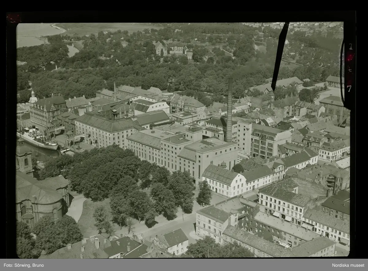Click the handwritten '7' on the right negative edge
This screenshot has height=271, width=368.
tap(349, 89)
